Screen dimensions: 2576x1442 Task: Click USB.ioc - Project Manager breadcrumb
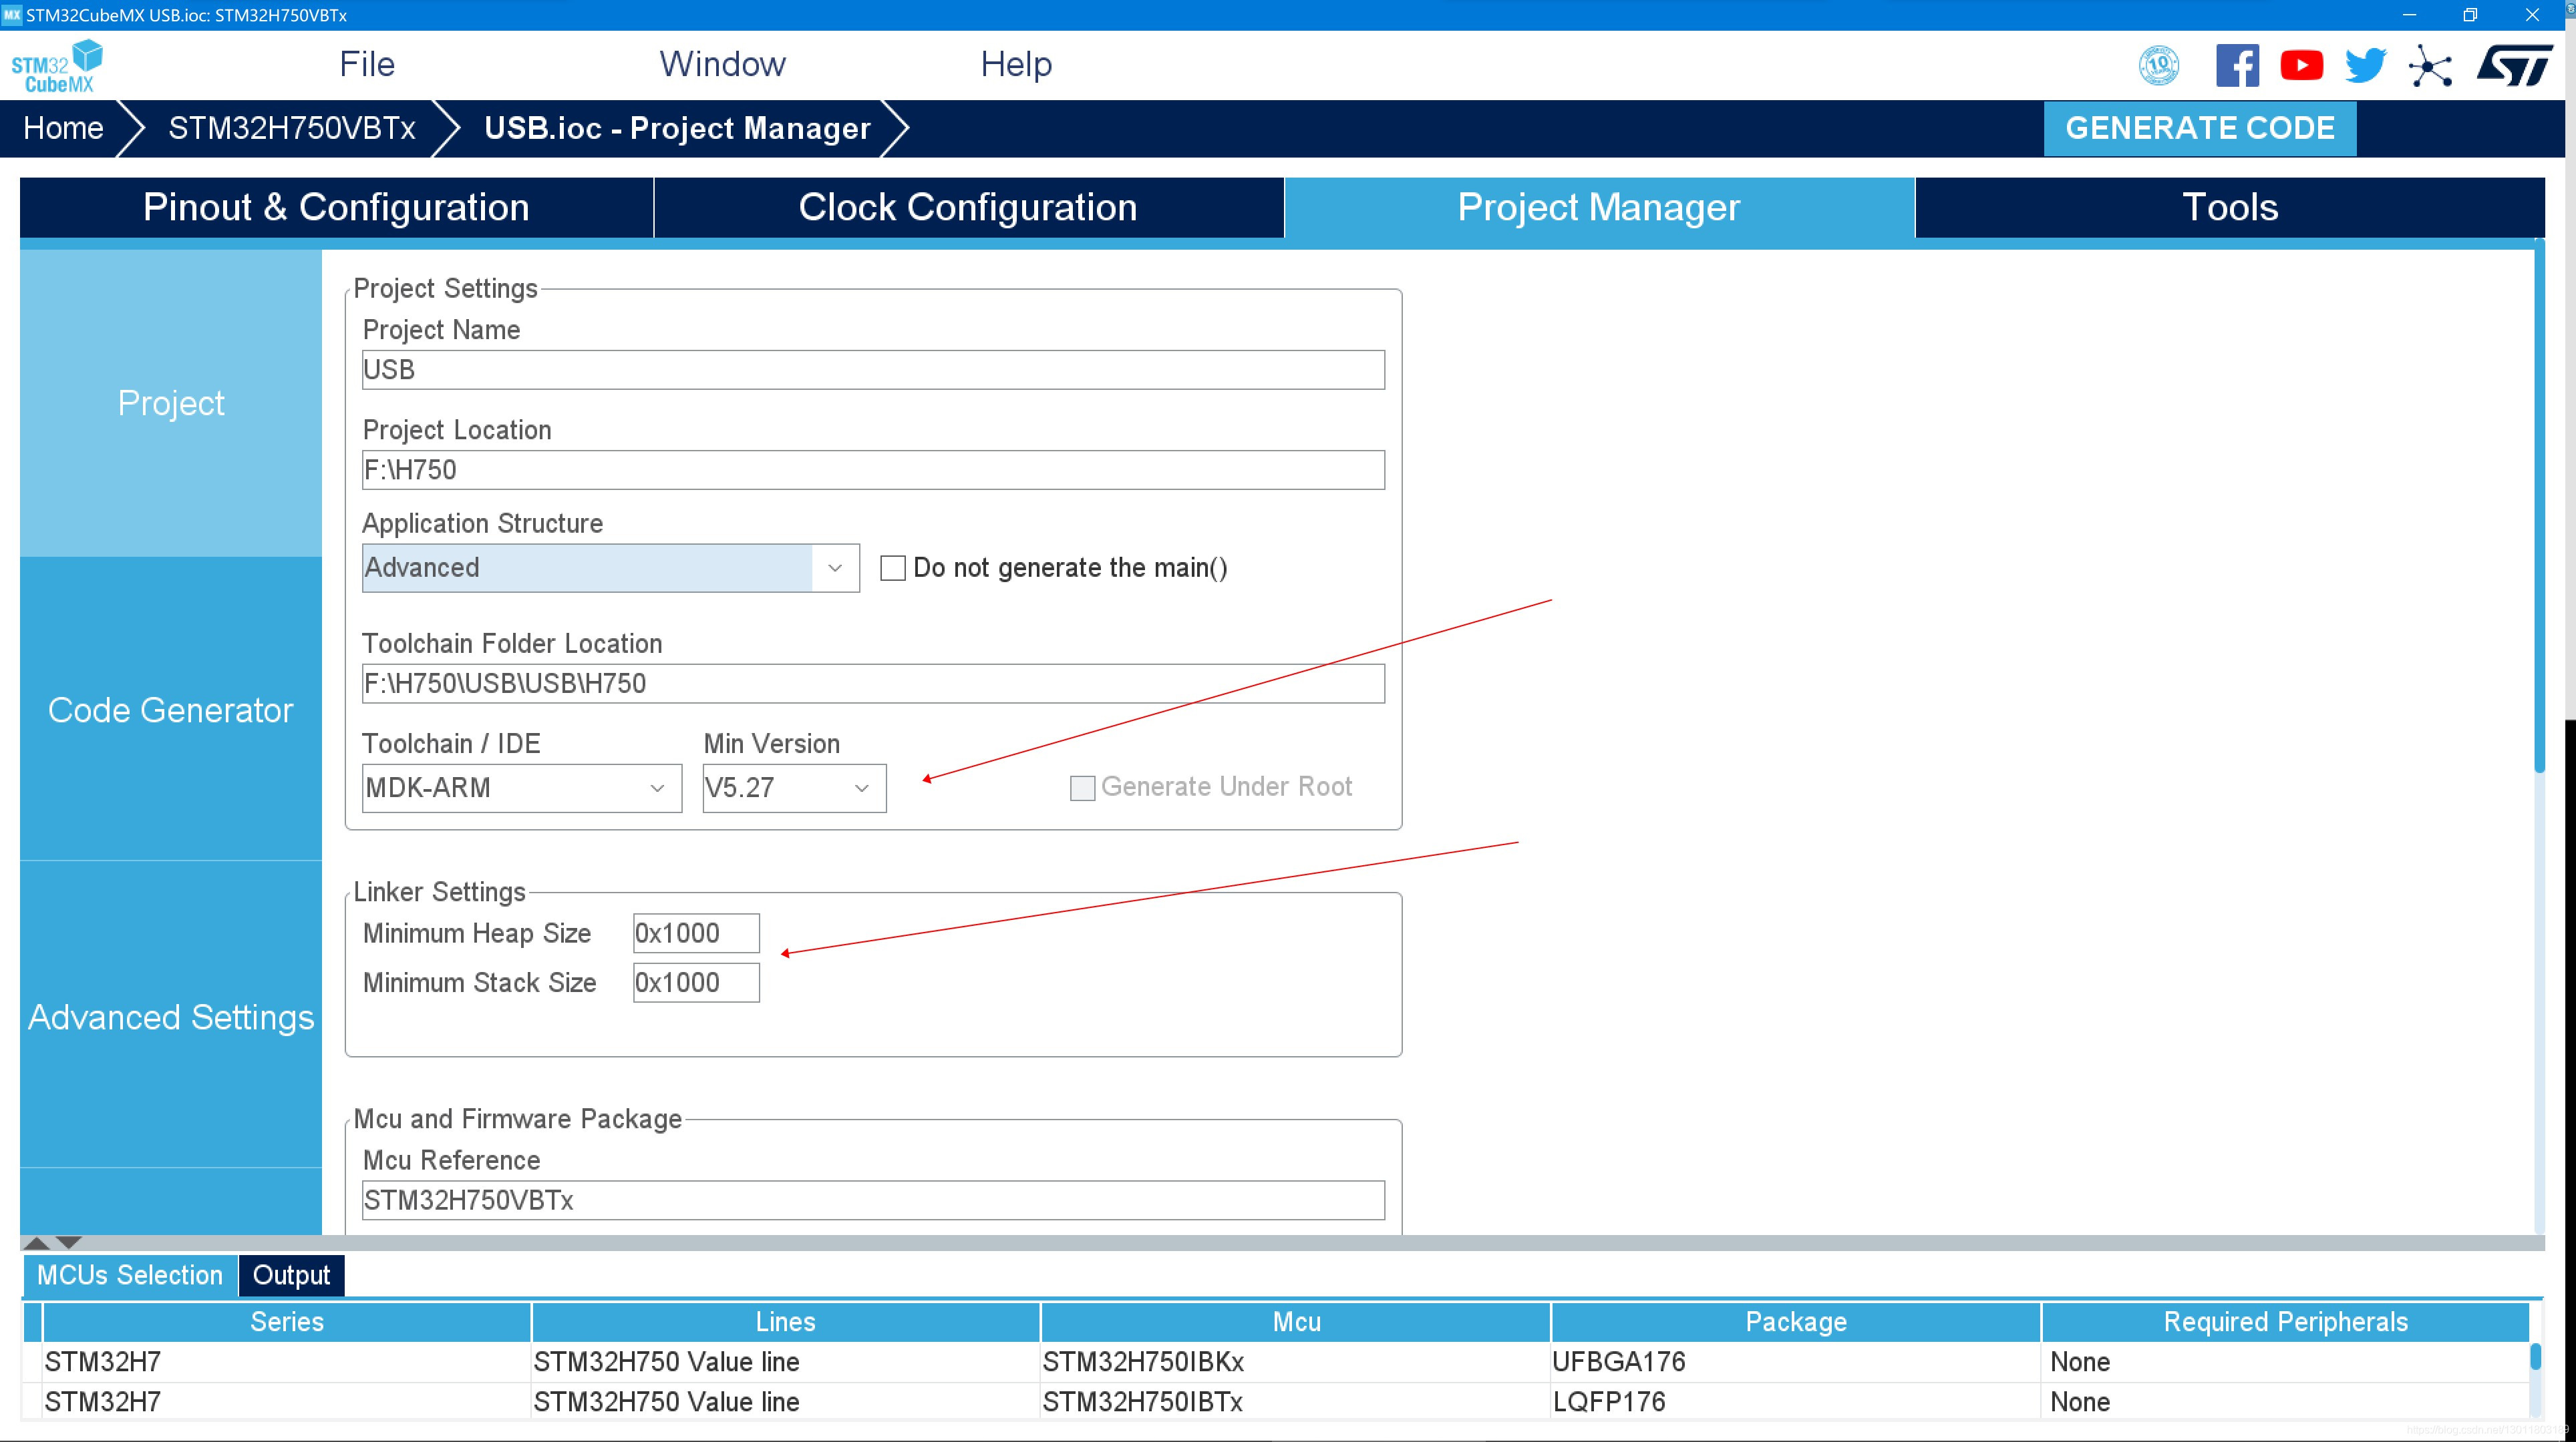point(677,128)
